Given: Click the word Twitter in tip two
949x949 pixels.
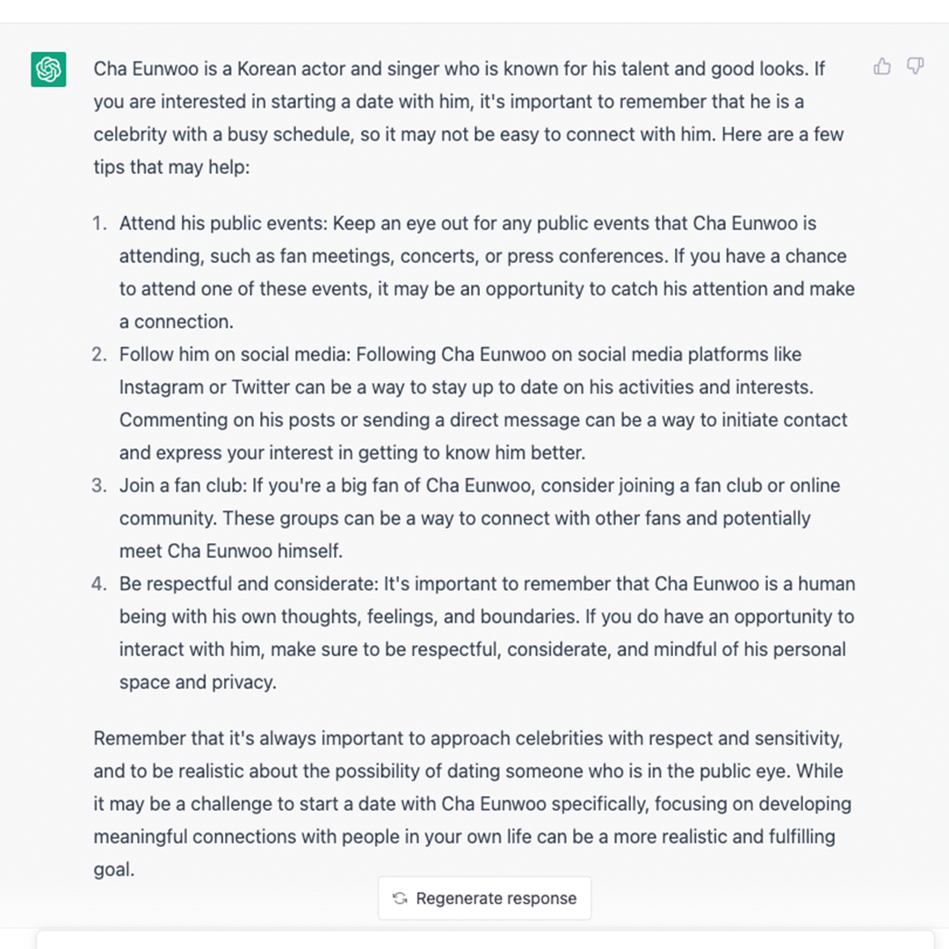Looking at the screenshot, I should coord(260,387).
